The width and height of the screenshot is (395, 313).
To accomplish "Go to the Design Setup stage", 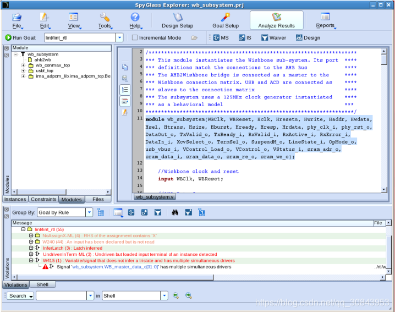I will [x=177, y=21].
